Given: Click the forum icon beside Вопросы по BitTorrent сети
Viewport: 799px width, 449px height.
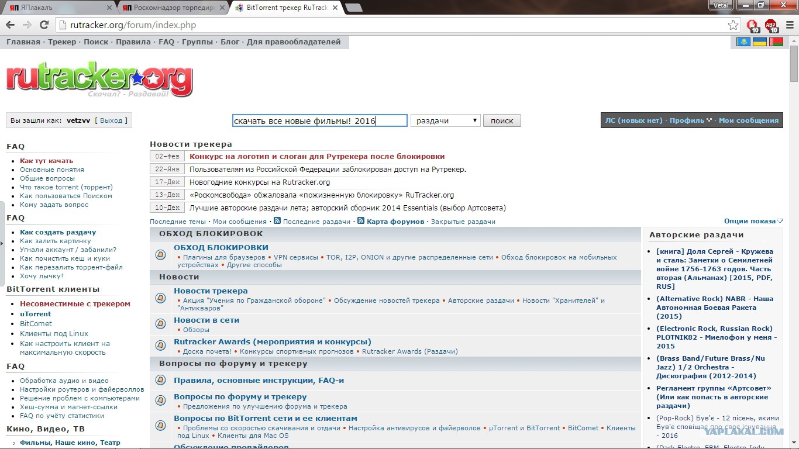Looking at the screenshot, I should coord(160,426).
